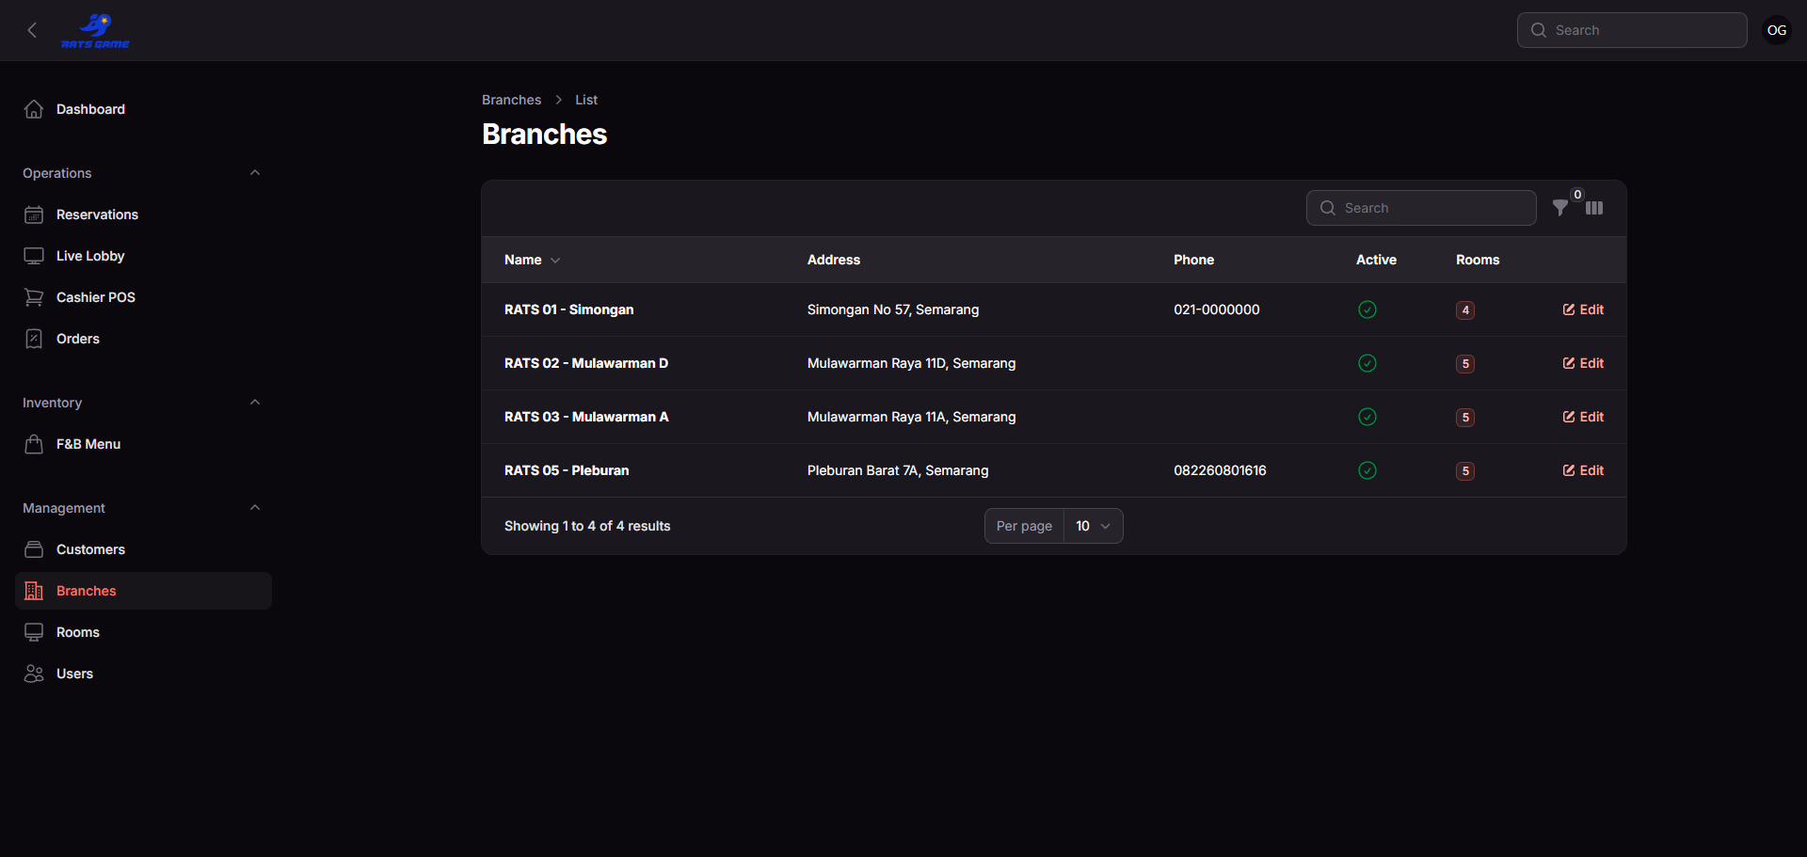Click the Orders receipt icon

point(34,339)
